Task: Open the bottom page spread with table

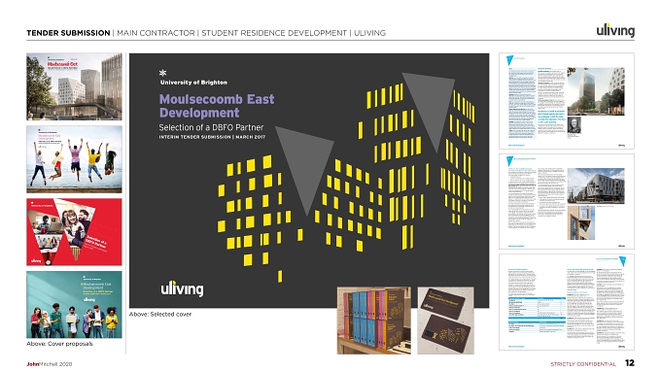Action: pos(567,302)
